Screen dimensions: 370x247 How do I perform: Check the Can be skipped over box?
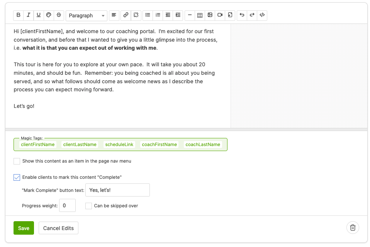[x=88, y=206]
